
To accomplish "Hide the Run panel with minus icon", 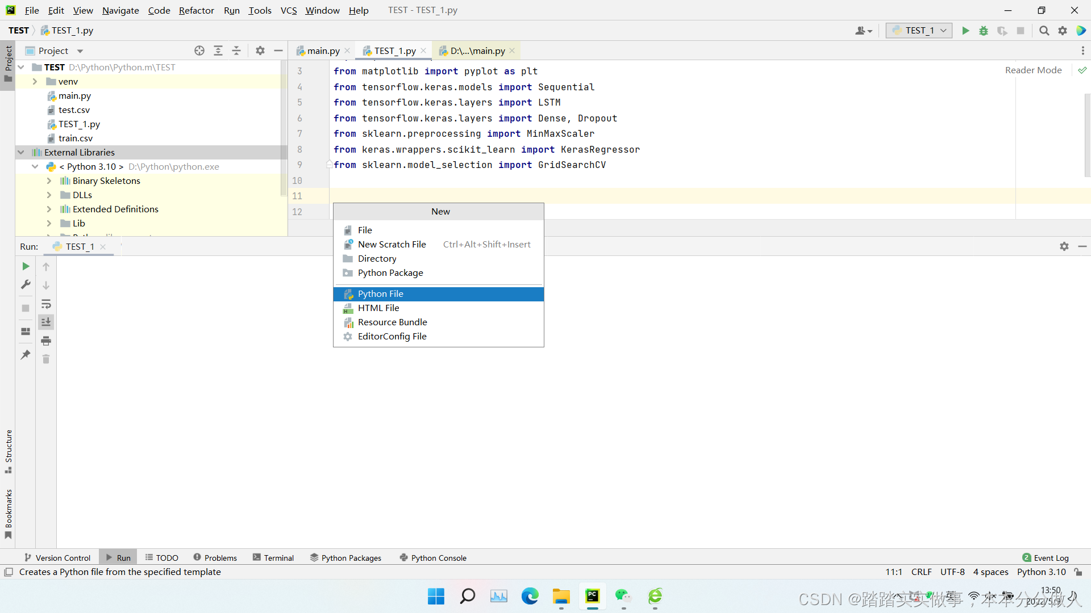I will click(x=1082, y=246).
